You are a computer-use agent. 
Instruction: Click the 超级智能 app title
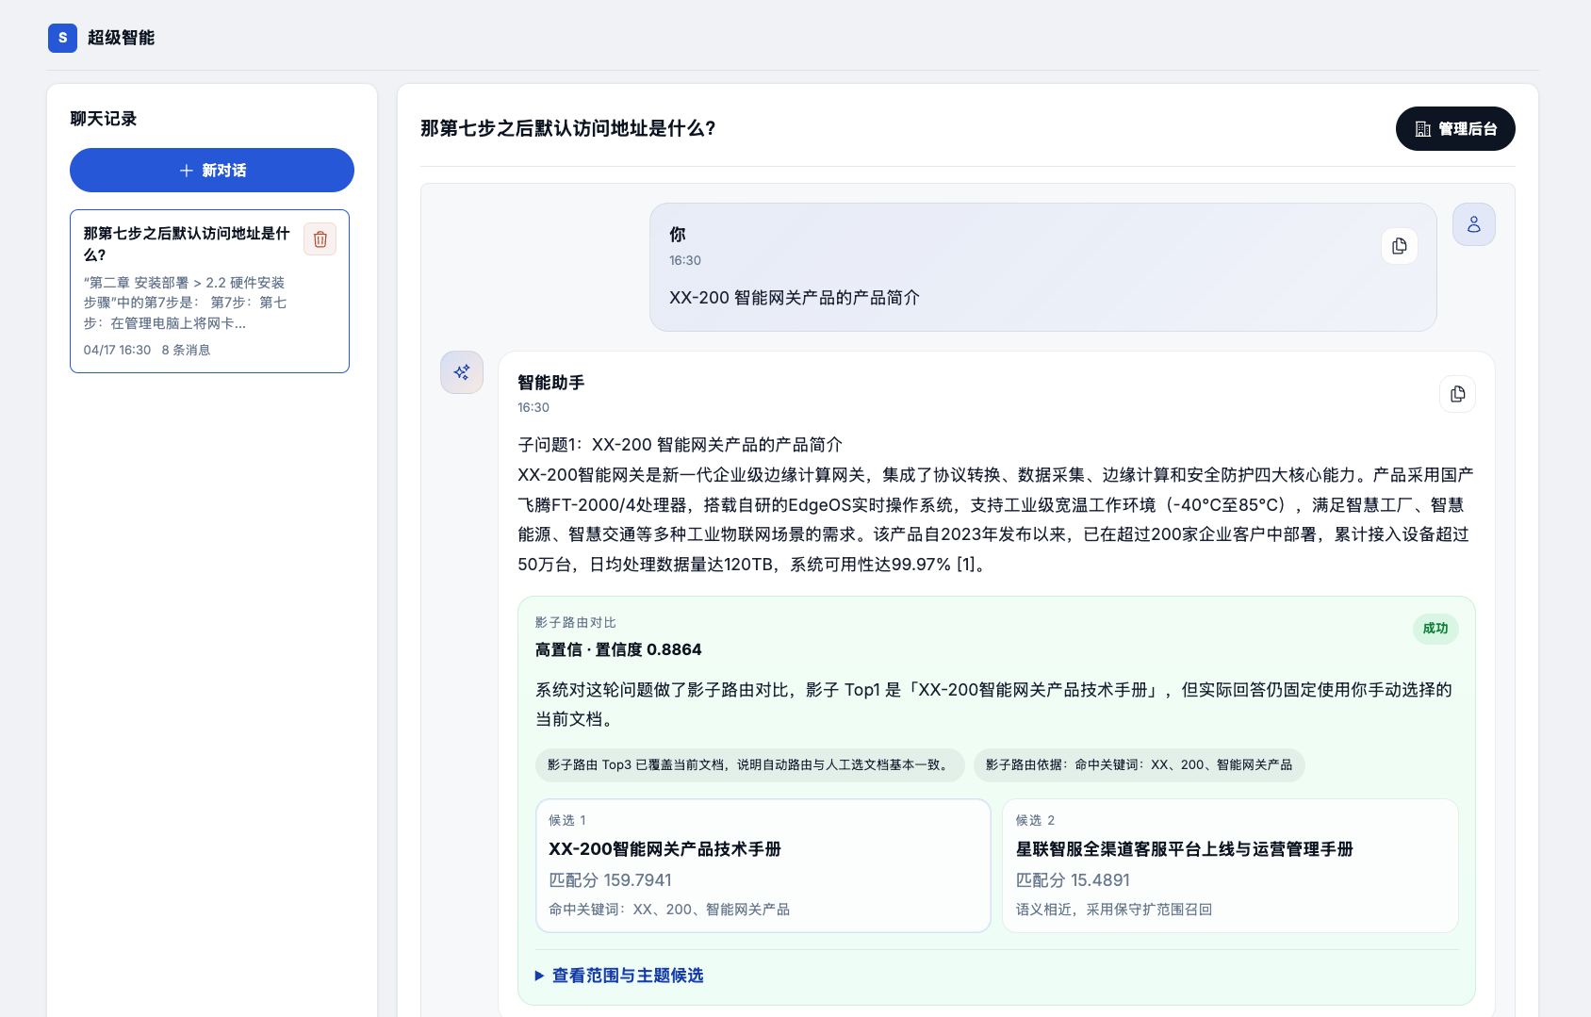(121, 38)
